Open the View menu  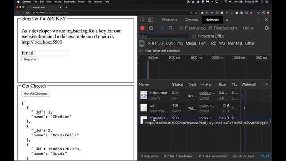tap(49, 2)
